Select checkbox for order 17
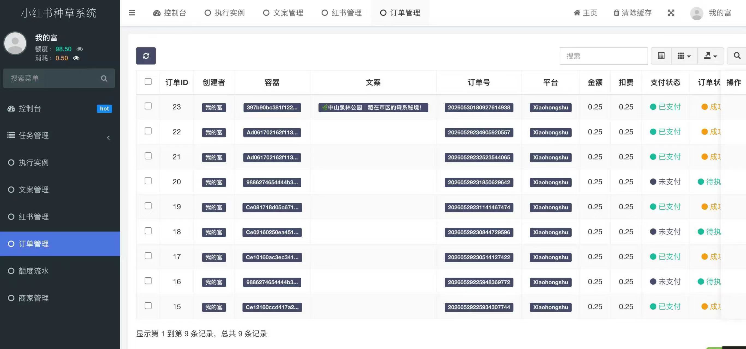This screenshot has height=349, width=746. [x=148, y=256]
